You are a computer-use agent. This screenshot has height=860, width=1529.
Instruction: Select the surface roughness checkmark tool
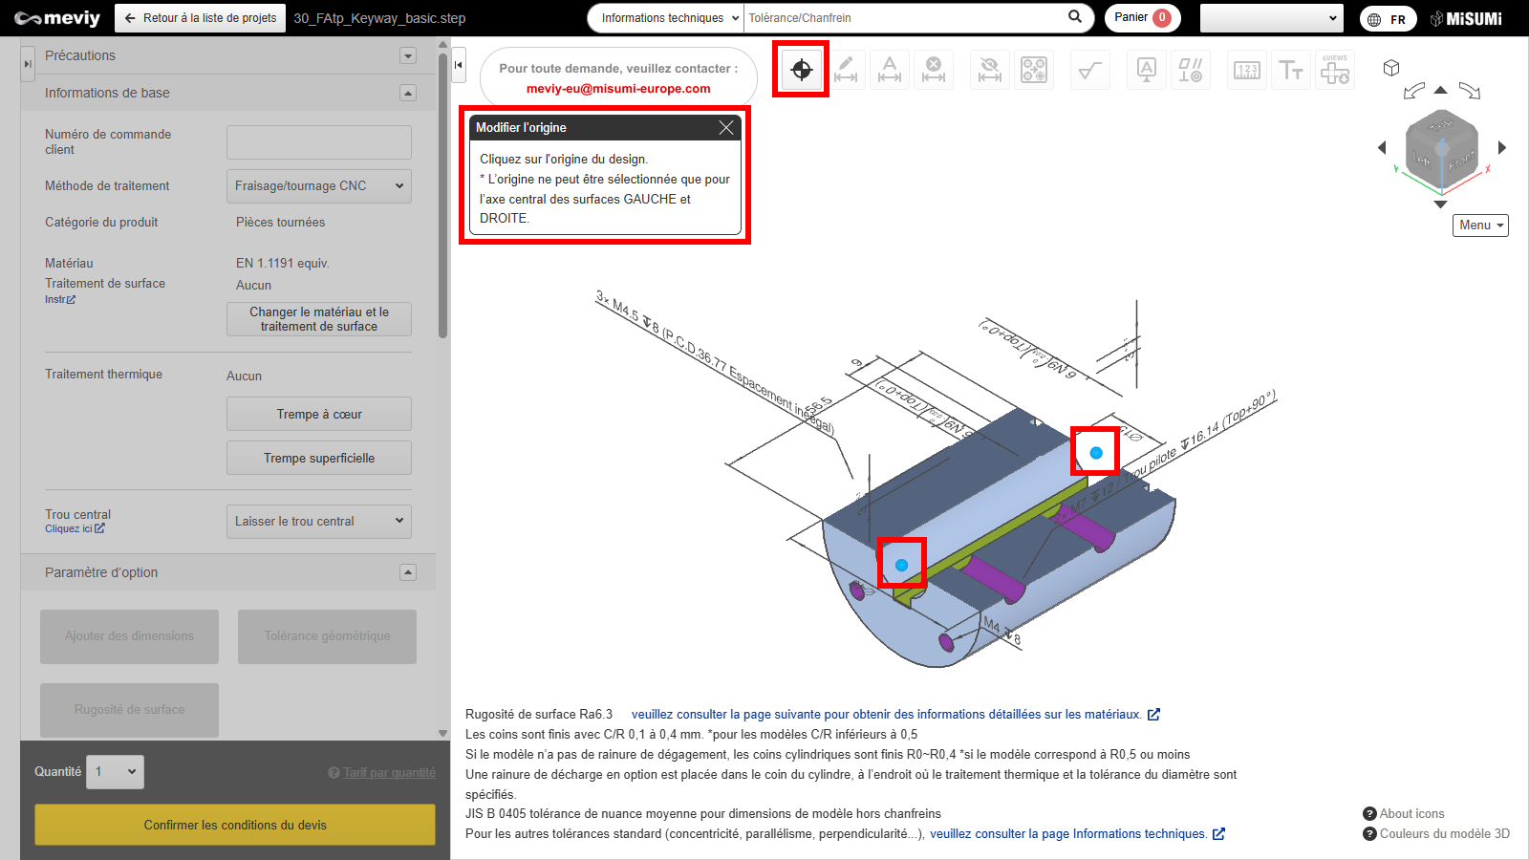coord(1089,70)
